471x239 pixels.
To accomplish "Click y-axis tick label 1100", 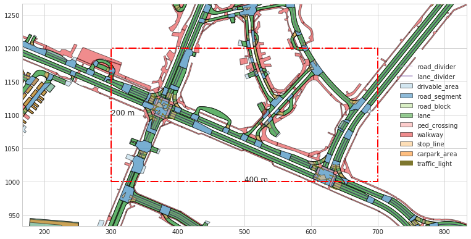I will 11,115.
